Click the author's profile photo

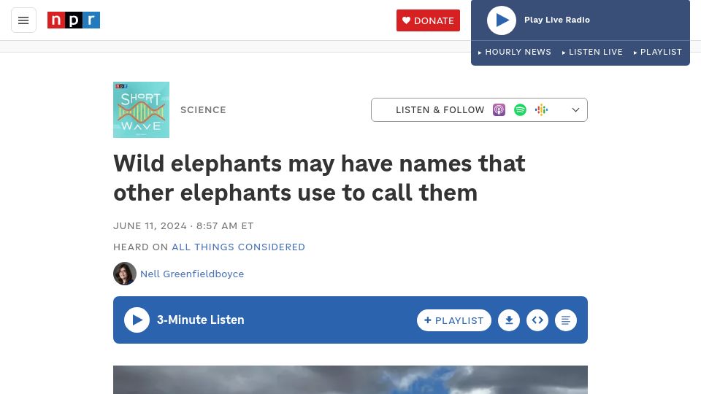(125, 274)
